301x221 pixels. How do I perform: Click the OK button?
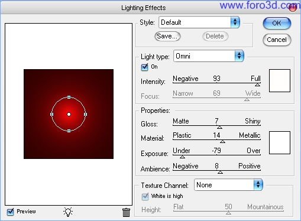tap(277, 23)
